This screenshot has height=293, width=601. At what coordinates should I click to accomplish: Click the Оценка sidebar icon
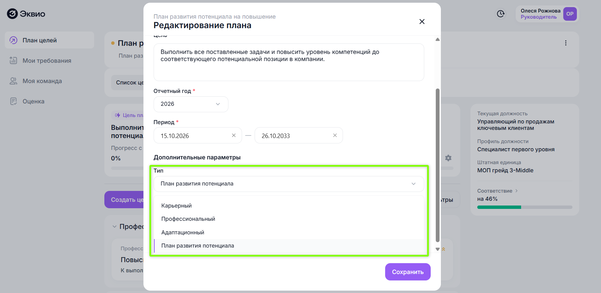13,101
